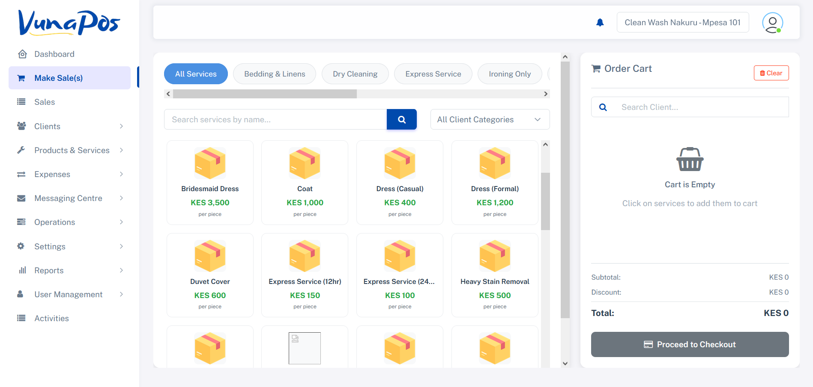Click the services panel outer scrollbar thumb
Screen dimensions: 813x387
tap(565, 190)
